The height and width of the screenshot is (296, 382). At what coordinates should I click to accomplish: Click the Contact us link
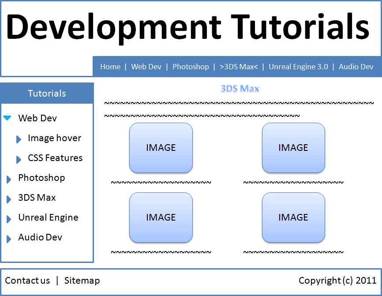[x=28, y=281]
